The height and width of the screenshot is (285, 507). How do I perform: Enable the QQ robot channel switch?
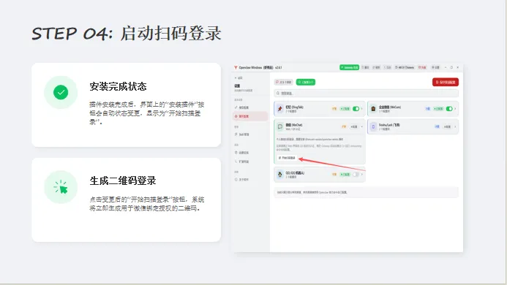(x=356, y=175)
